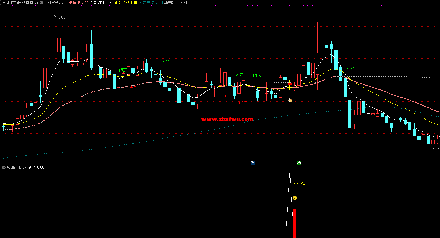The width and height of the screenshot is (440, 238).
Task: Click the blue 财 financial event icon
Action: click(253, 163)
